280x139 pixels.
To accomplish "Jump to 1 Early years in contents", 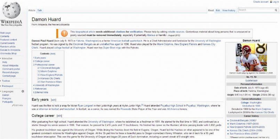I will tap(39, 58).
